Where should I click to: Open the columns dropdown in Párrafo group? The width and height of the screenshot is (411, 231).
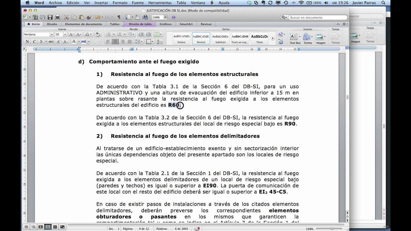tap(158, 34)
